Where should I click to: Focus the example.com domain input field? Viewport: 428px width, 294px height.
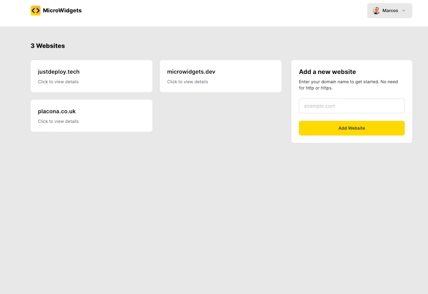coord(352,106)
